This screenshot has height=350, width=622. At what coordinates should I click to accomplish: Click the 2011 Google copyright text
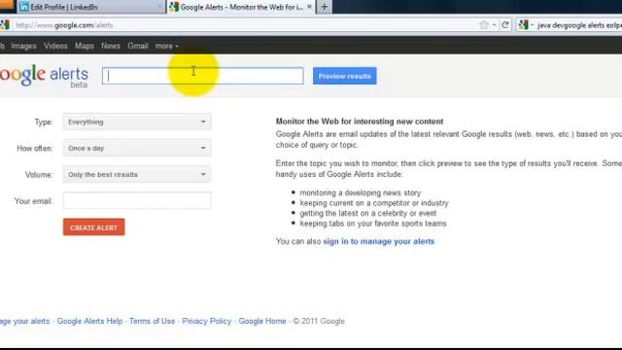tap(319, 321)
